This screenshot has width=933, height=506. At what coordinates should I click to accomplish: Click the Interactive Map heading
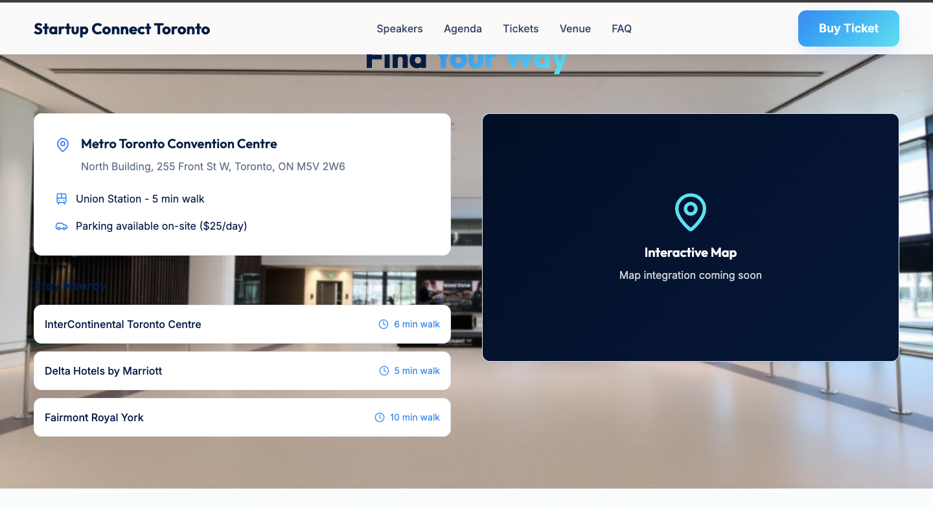[x=690, y=252]
